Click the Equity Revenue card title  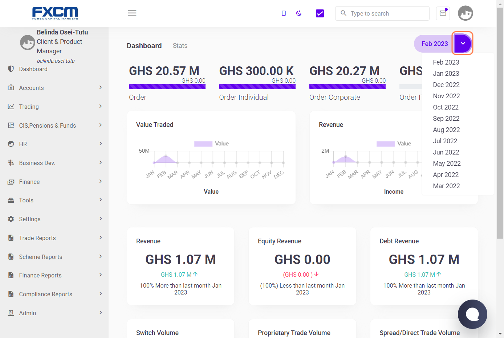click(280, 241)
